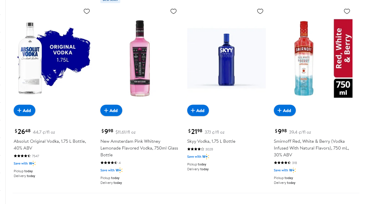Viewport: 383px width, 204px height.
Task: Open Absolut Original Vodka, 1.75 L title link
Action: [50, 144]
